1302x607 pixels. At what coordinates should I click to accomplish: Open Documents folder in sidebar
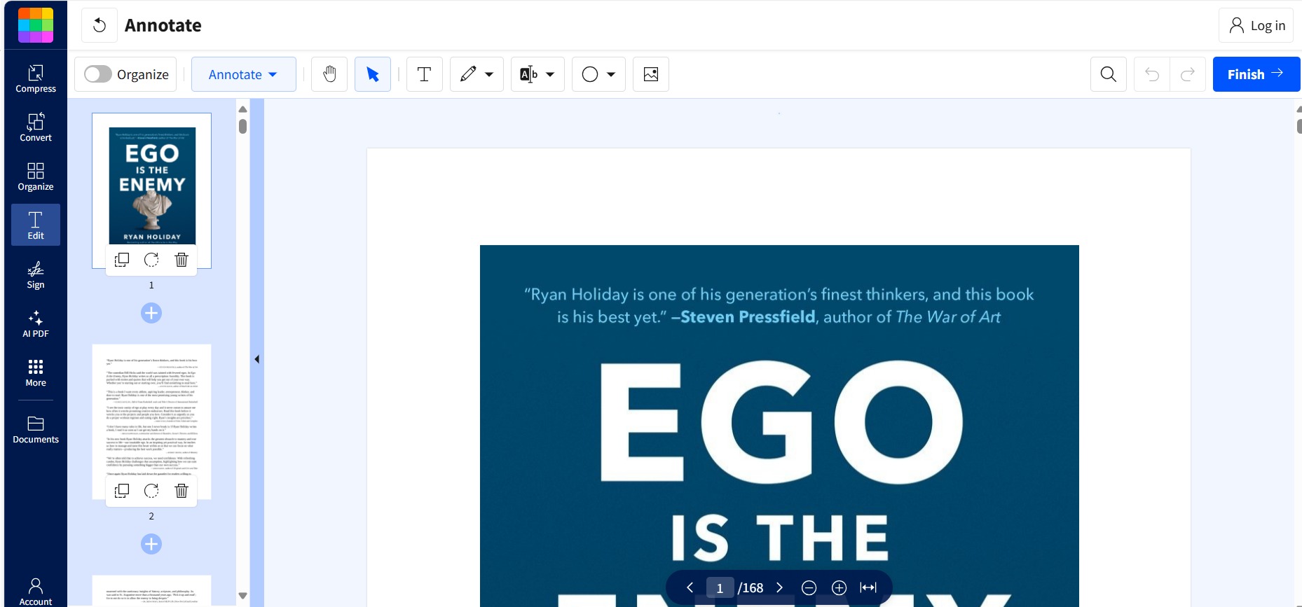(36, 429)
